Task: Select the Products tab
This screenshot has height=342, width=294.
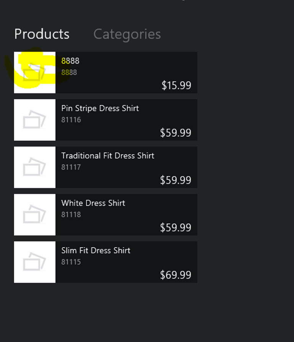Action: pos(42,34)
